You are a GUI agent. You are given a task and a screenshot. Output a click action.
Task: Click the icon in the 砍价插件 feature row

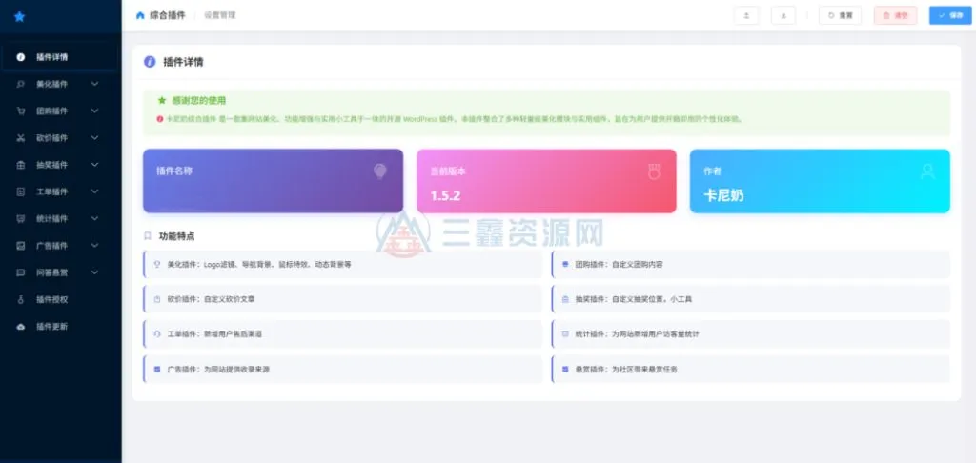(157, 299)
